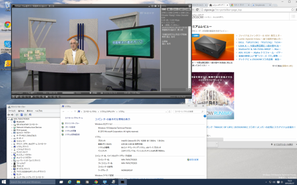The width and height of the screenshot is (297, 185).
Task: Click the scan for hardware changes toolbar icon
Action: tap(30, 115)
